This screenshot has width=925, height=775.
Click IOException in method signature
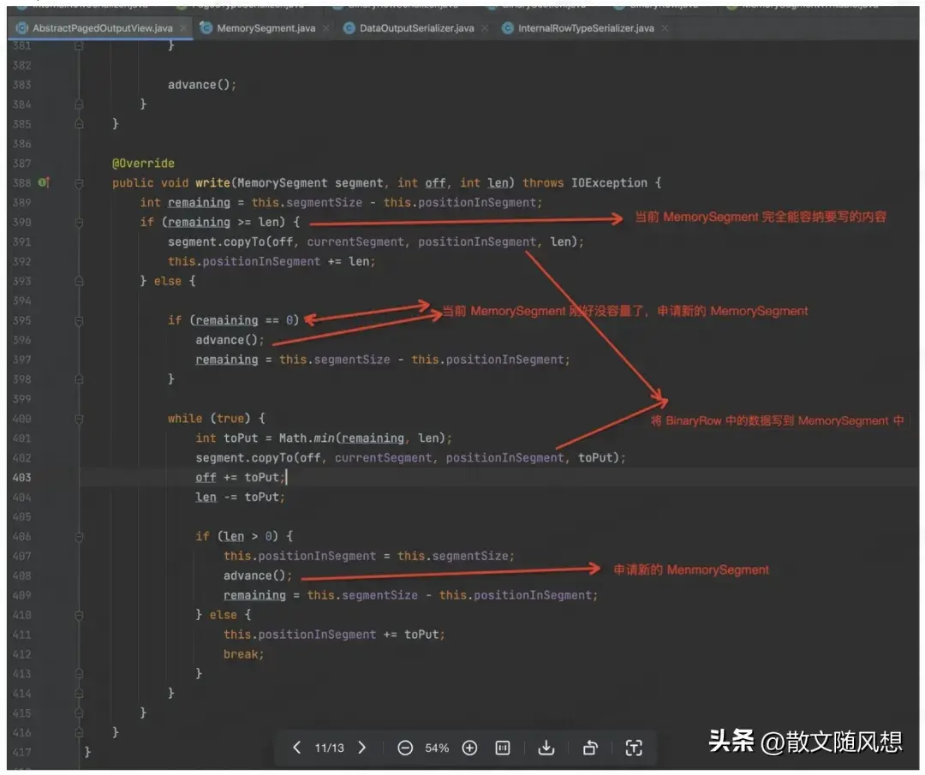tap(609, 183)
